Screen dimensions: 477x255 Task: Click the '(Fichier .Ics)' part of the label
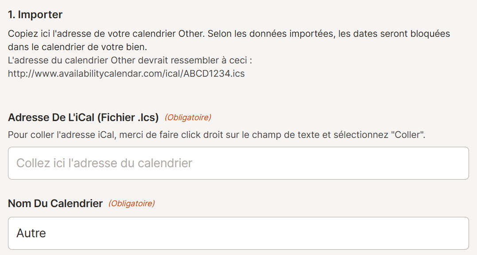pos(128,118)
